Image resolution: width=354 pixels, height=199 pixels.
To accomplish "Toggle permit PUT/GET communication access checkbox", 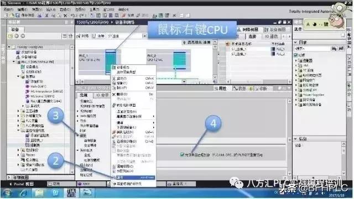I will [182, 155].
